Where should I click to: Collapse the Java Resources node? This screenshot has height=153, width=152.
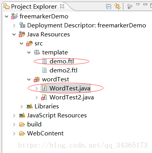(x=14, y=34)
